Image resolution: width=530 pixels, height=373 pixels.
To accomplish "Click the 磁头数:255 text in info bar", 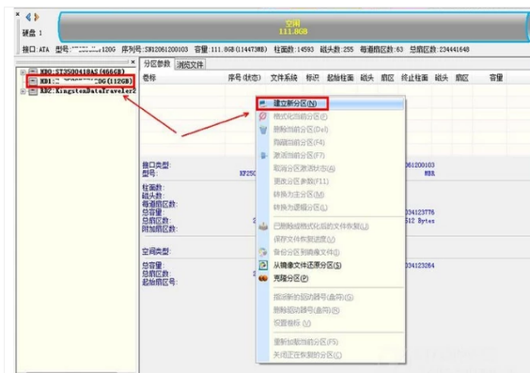I will (336, 50).
